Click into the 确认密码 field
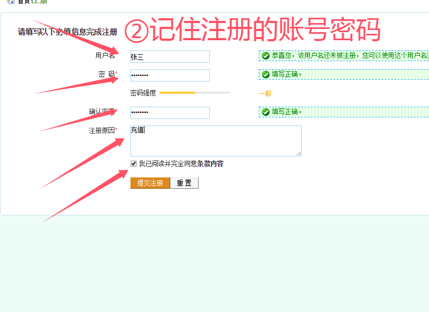This screenshot has width=429, height=312. (x=170, y=113)
